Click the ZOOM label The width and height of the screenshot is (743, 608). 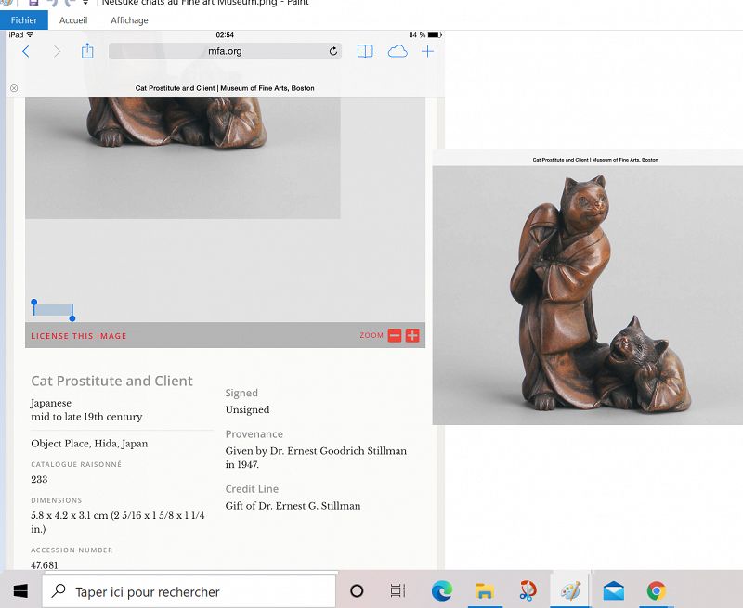(x=371, y=335)
